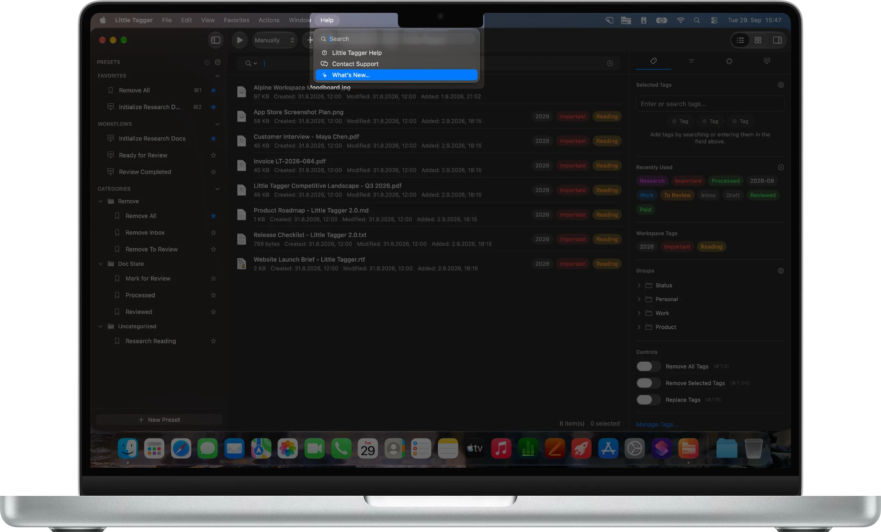The image size is (881, 532).
Task: Select Customer Interview - Maya Chen.pdf file
Action: pos(429,141)
